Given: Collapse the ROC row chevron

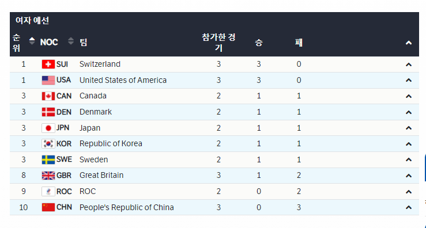Looking at the screenshot, I should [409, 192].
